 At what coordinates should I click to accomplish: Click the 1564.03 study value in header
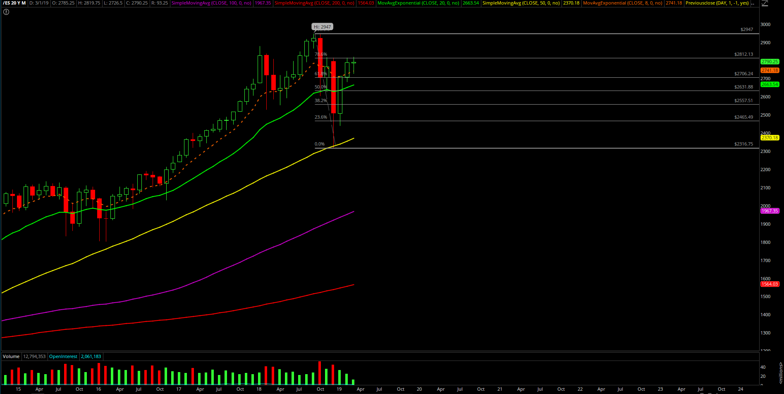[x=366, y=3]
